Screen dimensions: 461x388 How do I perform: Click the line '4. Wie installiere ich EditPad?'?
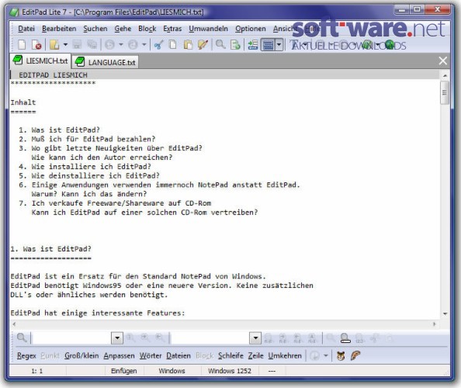point(85,166)
